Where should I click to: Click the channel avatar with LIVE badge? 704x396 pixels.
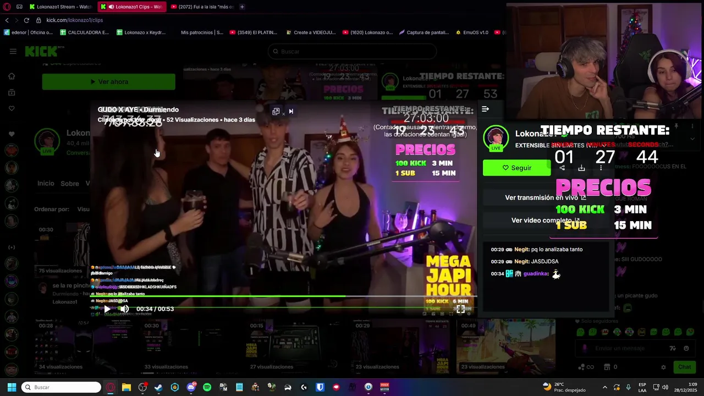(x=496, y=139)
